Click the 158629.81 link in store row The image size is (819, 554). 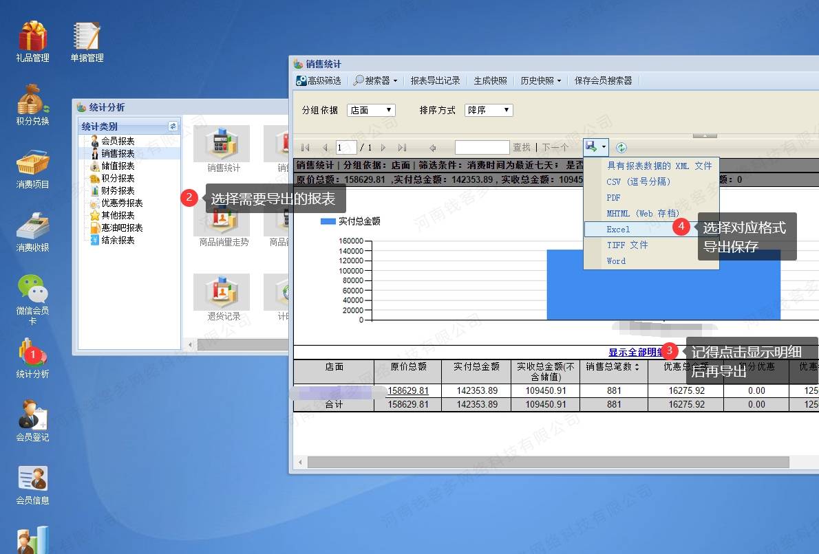(408, 390)
